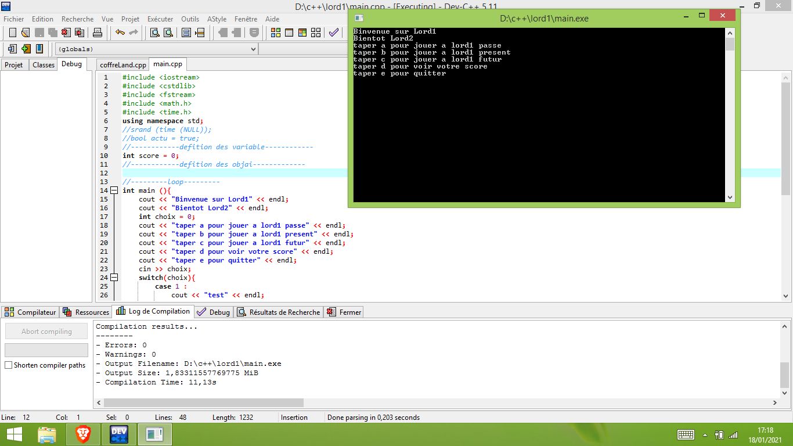
Task: Click the Dev-C++ taskbar icon
Action: click(x=118, y=434)
